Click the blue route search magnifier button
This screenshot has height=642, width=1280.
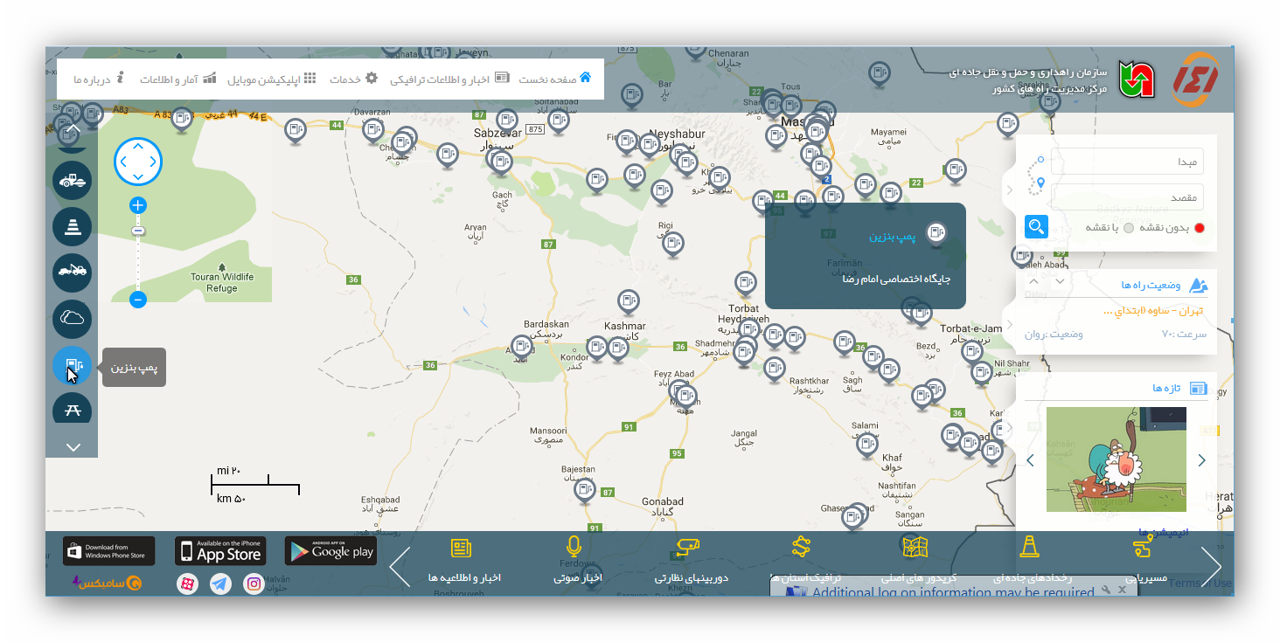tap(1036, 227)
